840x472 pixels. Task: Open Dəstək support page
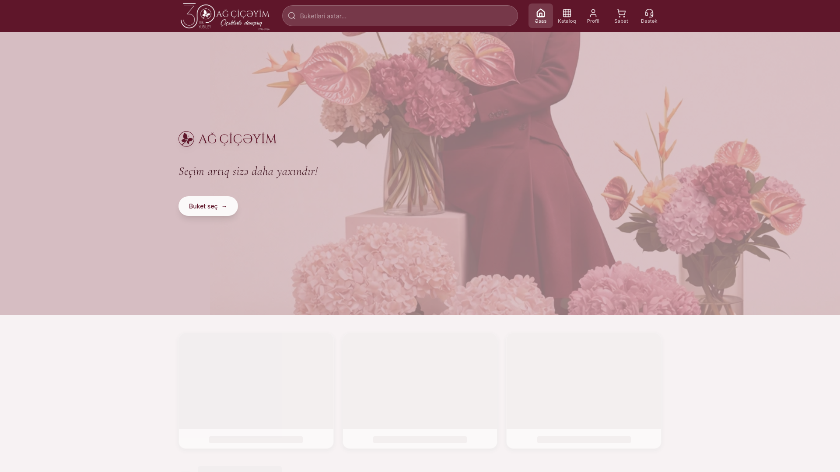click(649, 16)
